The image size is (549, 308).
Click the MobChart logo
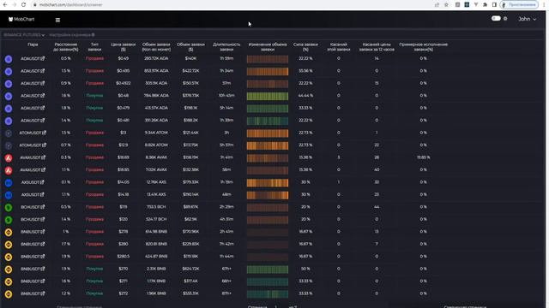pyautogui.click(x=21, y=19)
